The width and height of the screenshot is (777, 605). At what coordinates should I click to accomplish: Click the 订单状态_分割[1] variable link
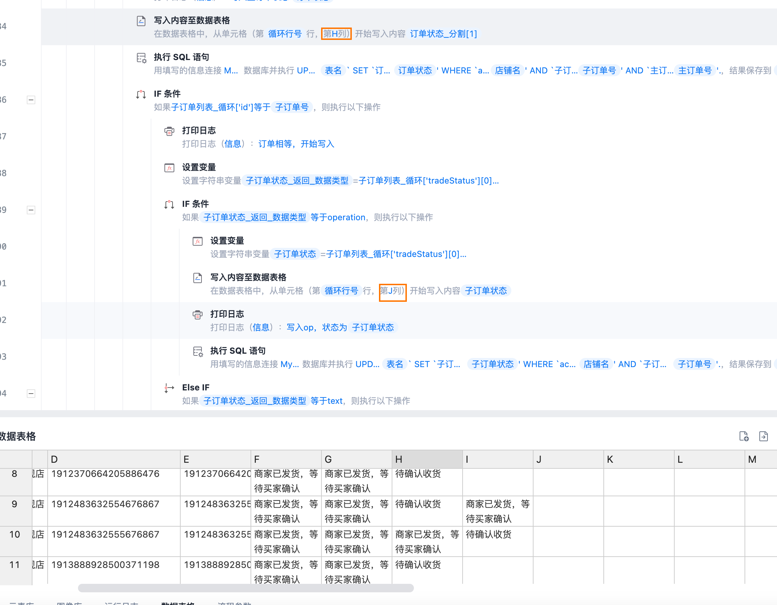443,34
